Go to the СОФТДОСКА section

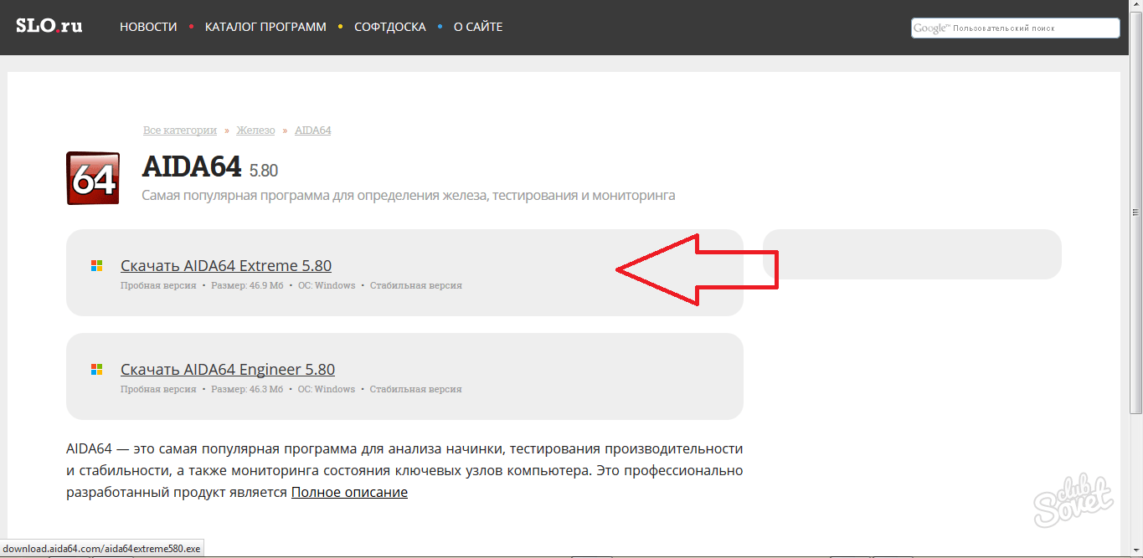(389, 27)
